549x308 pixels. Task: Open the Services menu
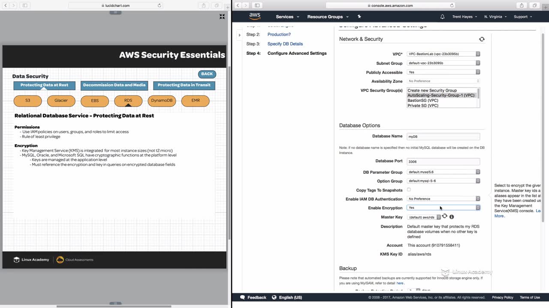point(287,17)
